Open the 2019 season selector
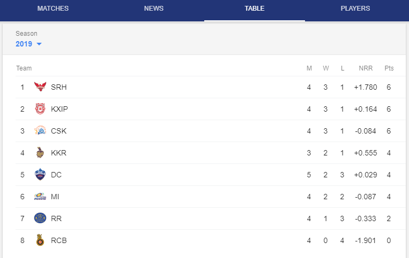Image resolution: width=409 pixels, height=258 pixels. [28, 44]
